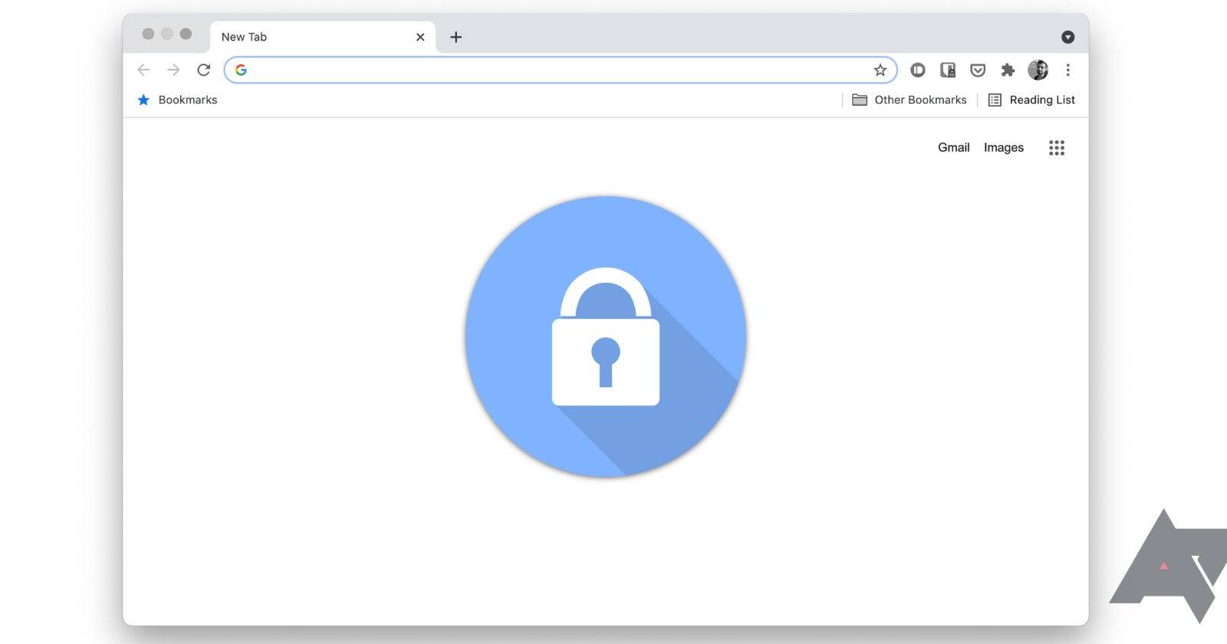Click the locked note extension icon
Screen dimensions: 1227x644
[x=948, y=70]
